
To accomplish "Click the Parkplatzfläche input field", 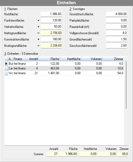I will 117,20.
